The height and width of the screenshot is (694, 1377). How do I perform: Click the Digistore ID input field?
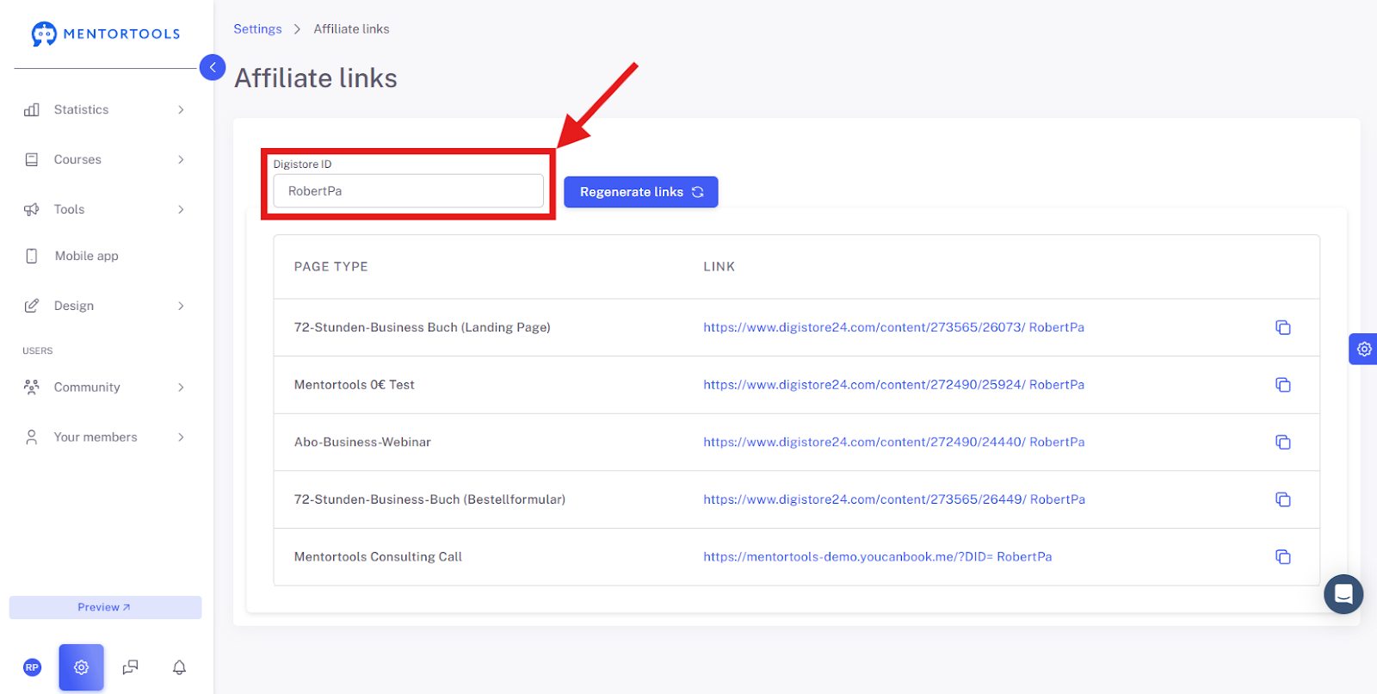[x=408, y=191]
